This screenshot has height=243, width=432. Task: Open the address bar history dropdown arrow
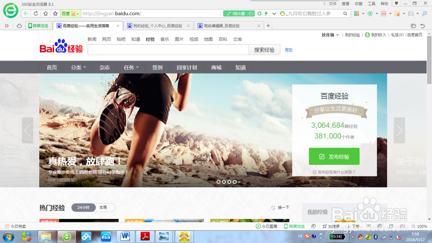pos(274,13)
